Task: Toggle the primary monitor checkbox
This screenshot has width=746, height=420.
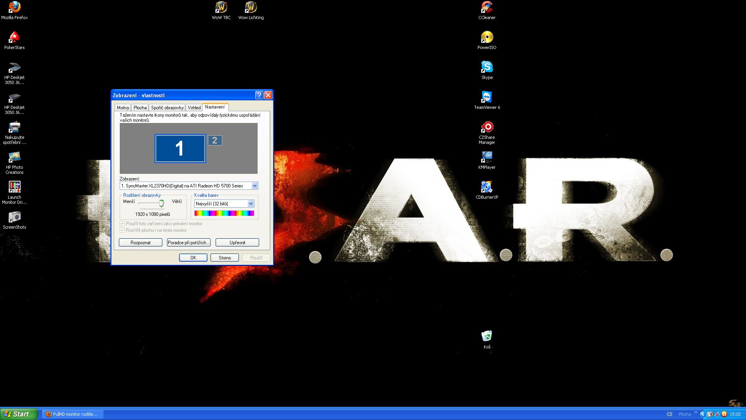Action: tap(122, 224)
